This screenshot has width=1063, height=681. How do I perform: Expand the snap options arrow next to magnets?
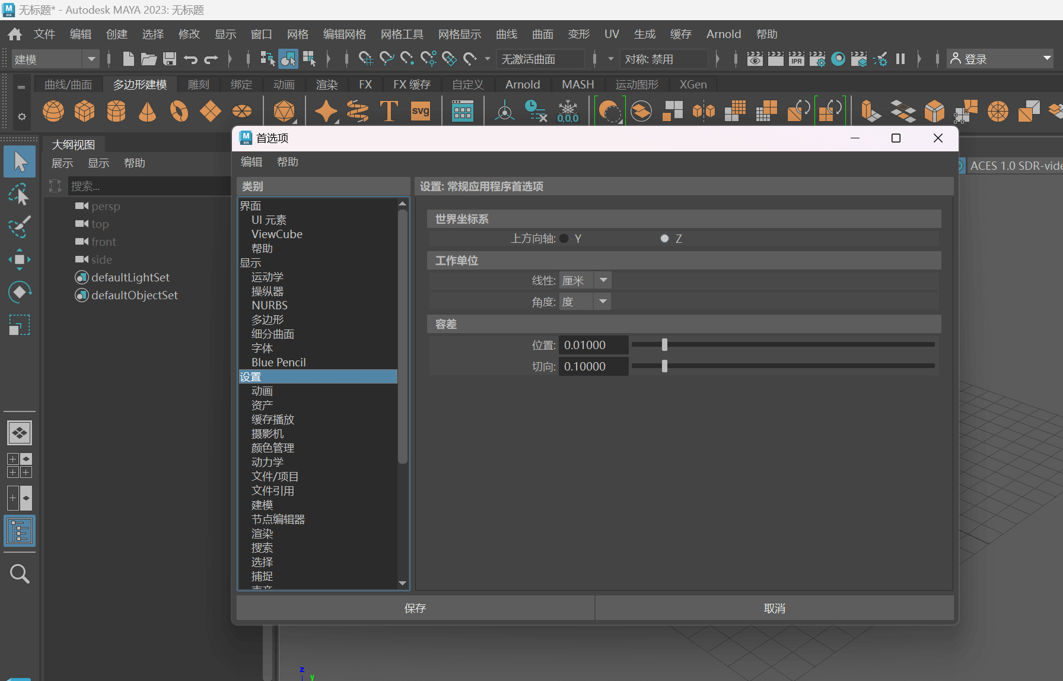point(487,59)
